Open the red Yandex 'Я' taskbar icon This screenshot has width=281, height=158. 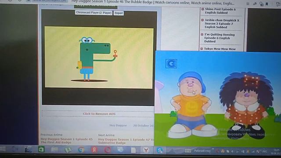pos(94,150)
